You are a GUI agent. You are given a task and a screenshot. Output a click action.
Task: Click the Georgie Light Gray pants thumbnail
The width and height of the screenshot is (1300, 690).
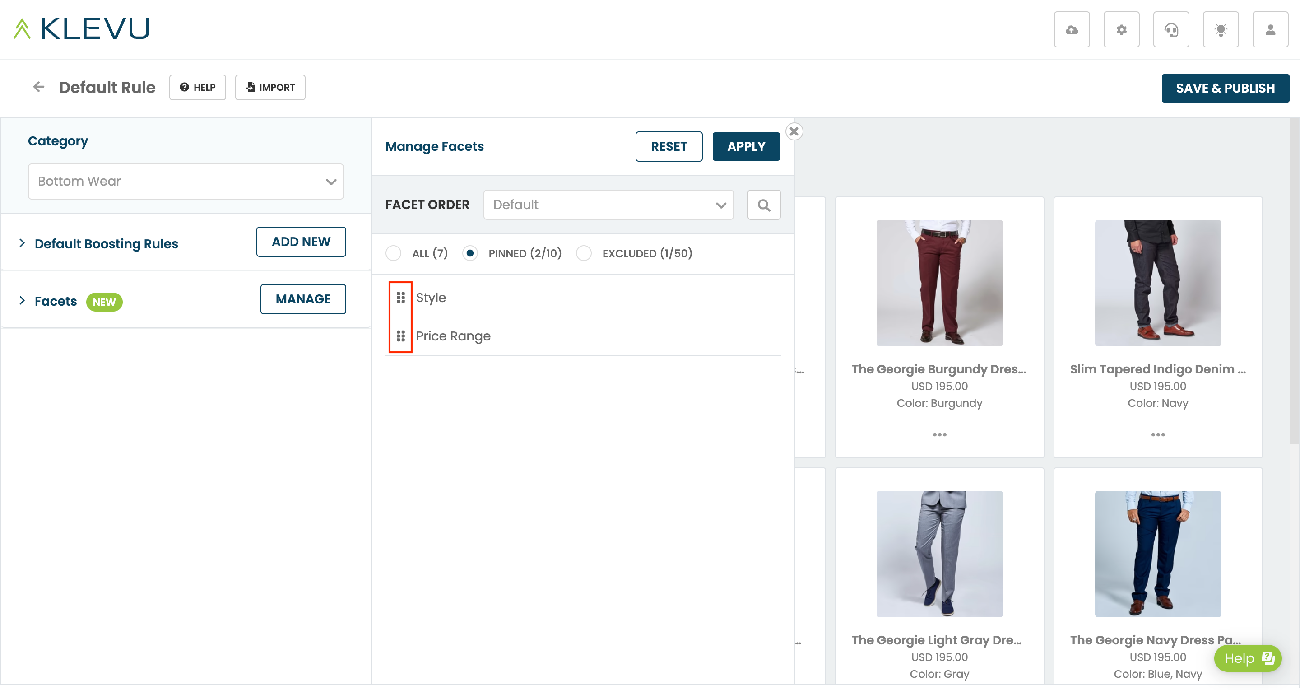[939, 554]
